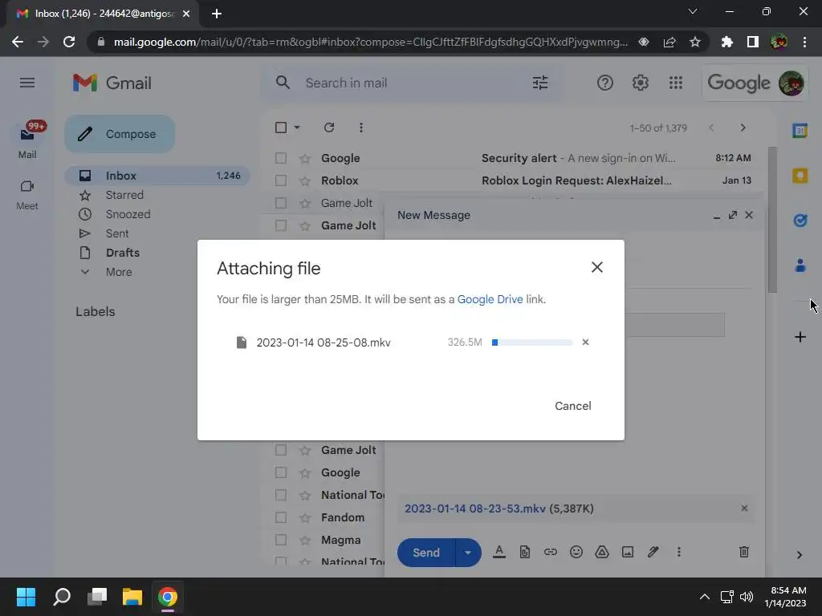Open the Google Drive link in the dialog
The image size is (822, 616).
coord(490,299)
